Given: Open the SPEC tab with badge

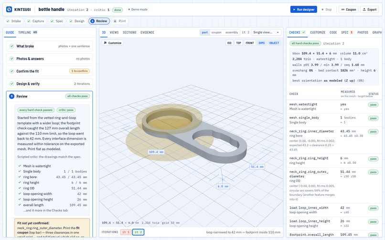Looking at the screenshot, I should 347,32.
